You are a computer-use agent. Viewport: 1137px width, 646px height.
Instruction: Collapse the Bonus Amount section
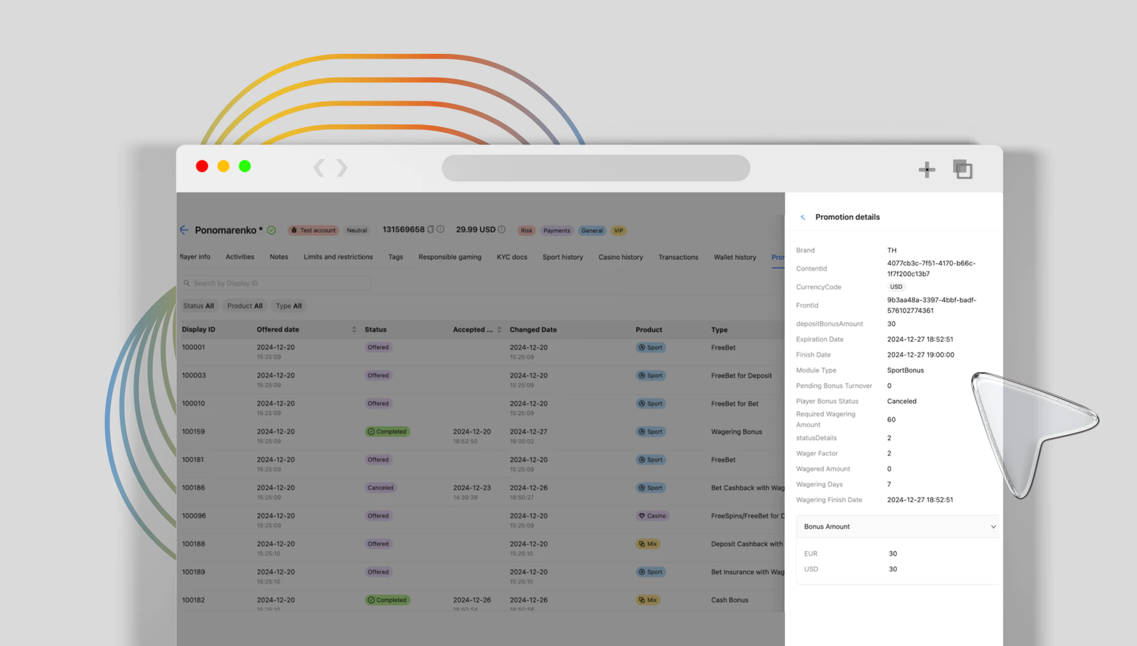[x=993, y=527]
